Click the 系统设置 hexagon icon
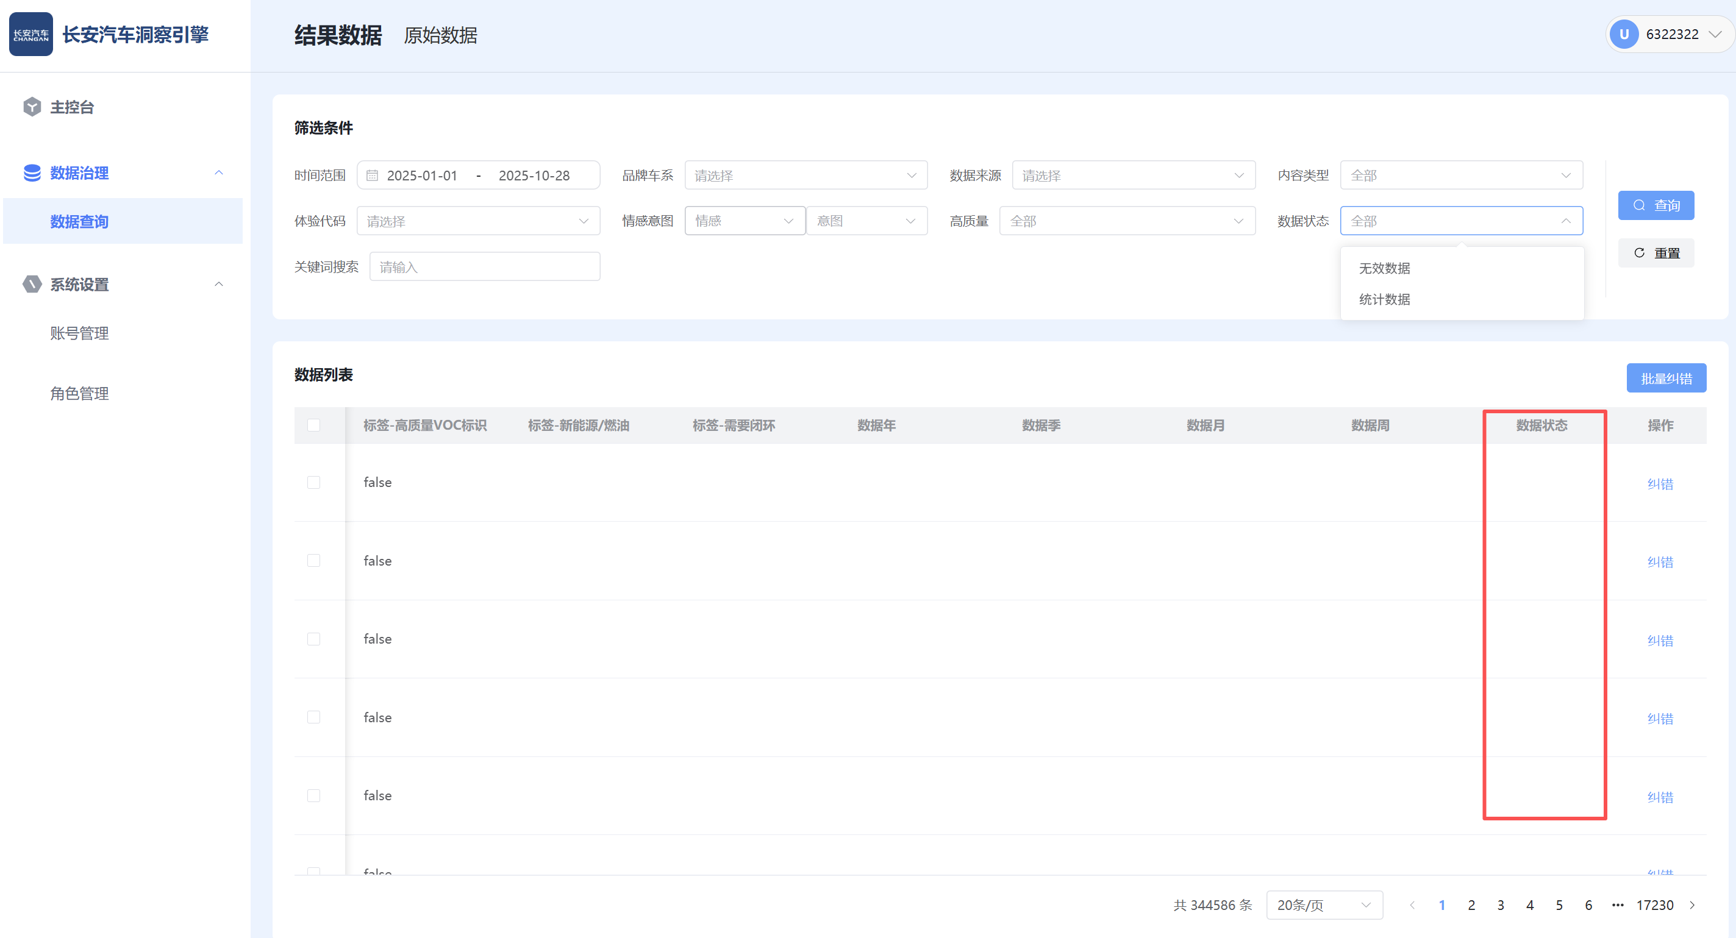This screenshot has height=938, width=1736. coord(32,284)
